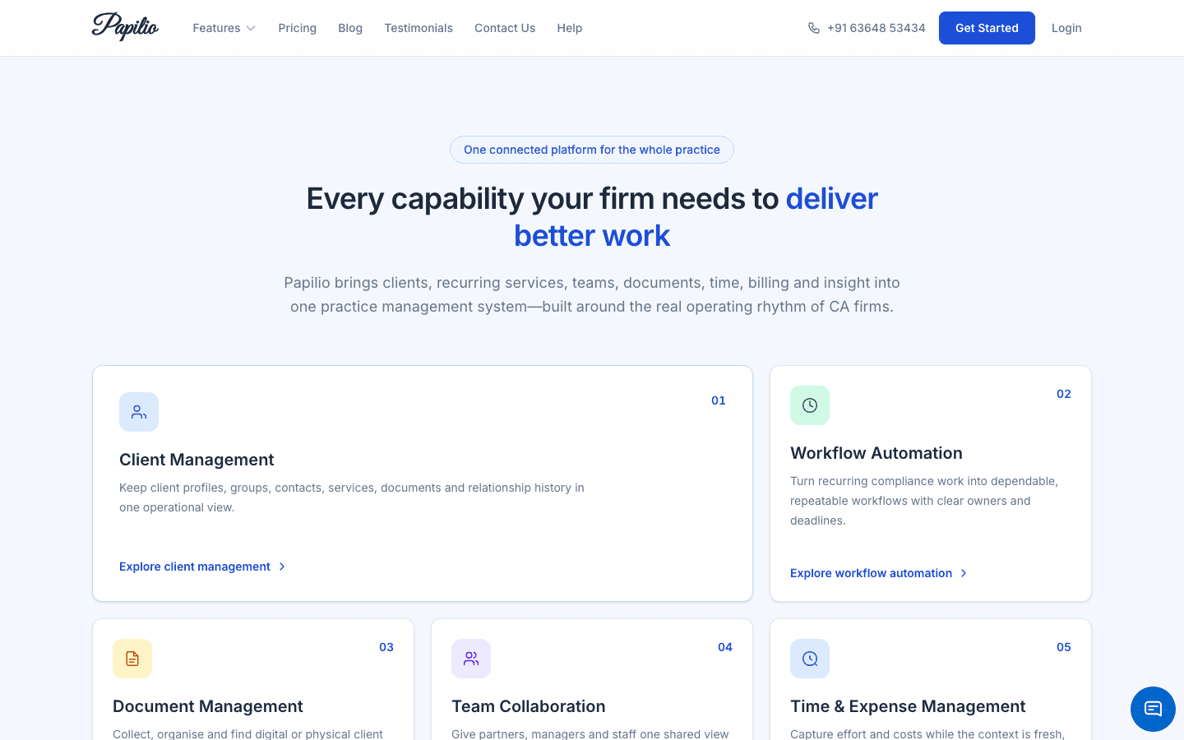Click arrow beside Explore client management
The width and height of the screenshot is (1184, 740).
click(282, 567)
